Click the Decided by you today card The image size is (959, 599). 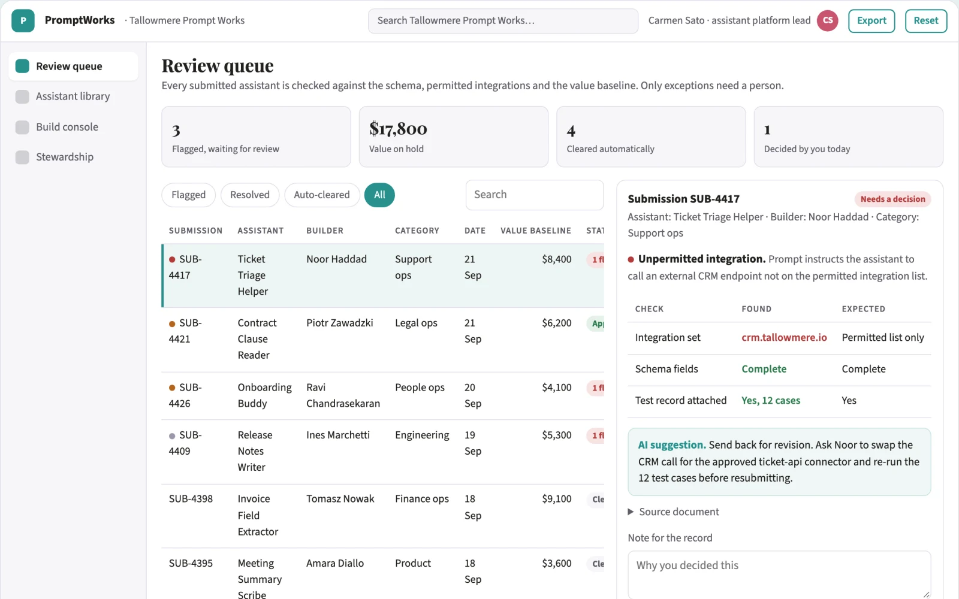pos(848,137)
